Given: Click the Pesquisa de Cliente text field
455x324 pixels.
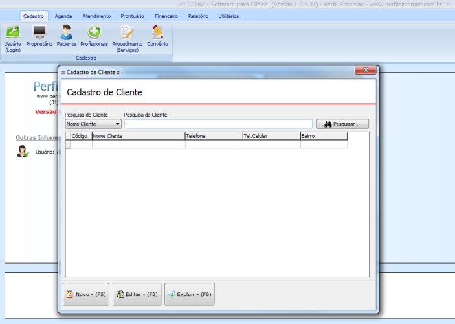Looking at the screenshot, I should coord(218,124).
